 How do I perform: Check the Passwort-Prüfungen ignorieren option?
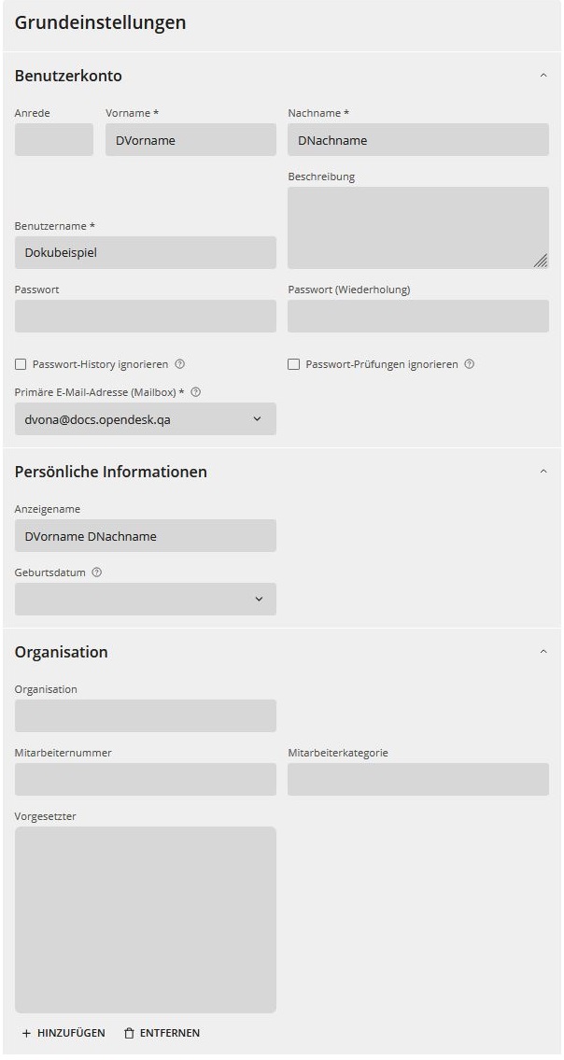point(293,364)
